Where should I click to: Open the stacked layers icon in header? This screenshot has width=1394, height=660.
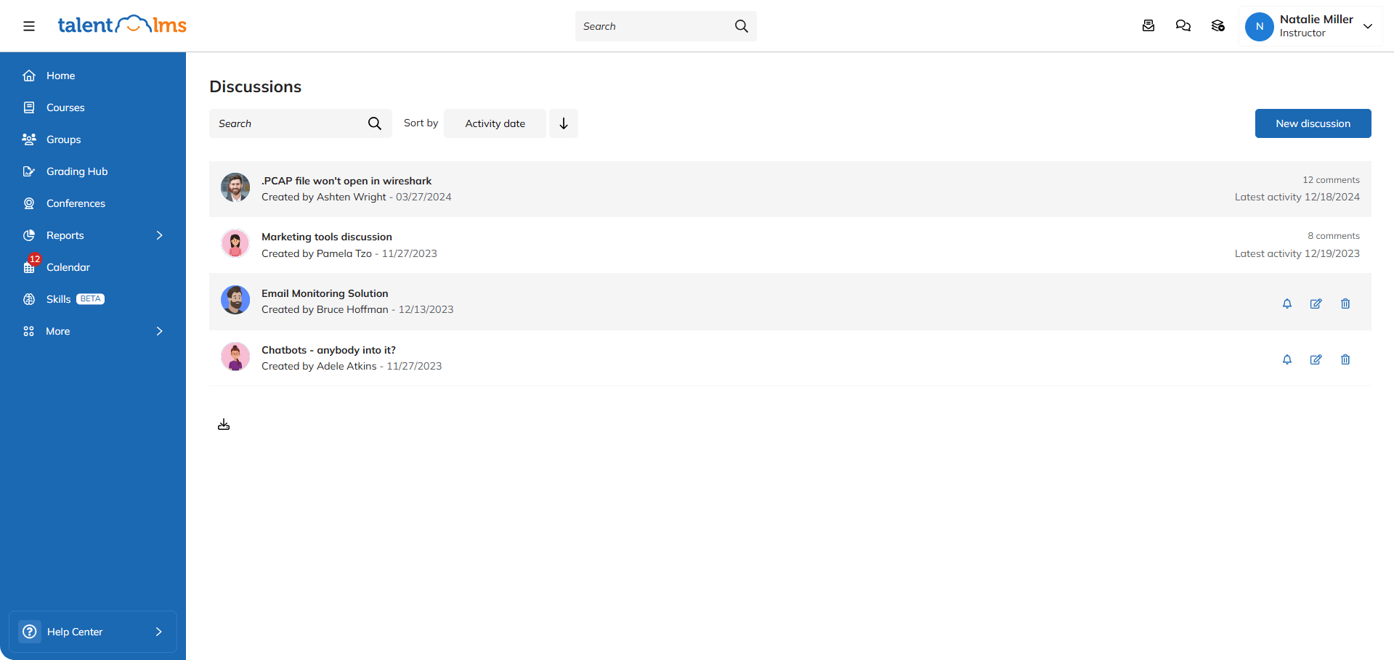pyautogui.click(x=1218, y=26)
